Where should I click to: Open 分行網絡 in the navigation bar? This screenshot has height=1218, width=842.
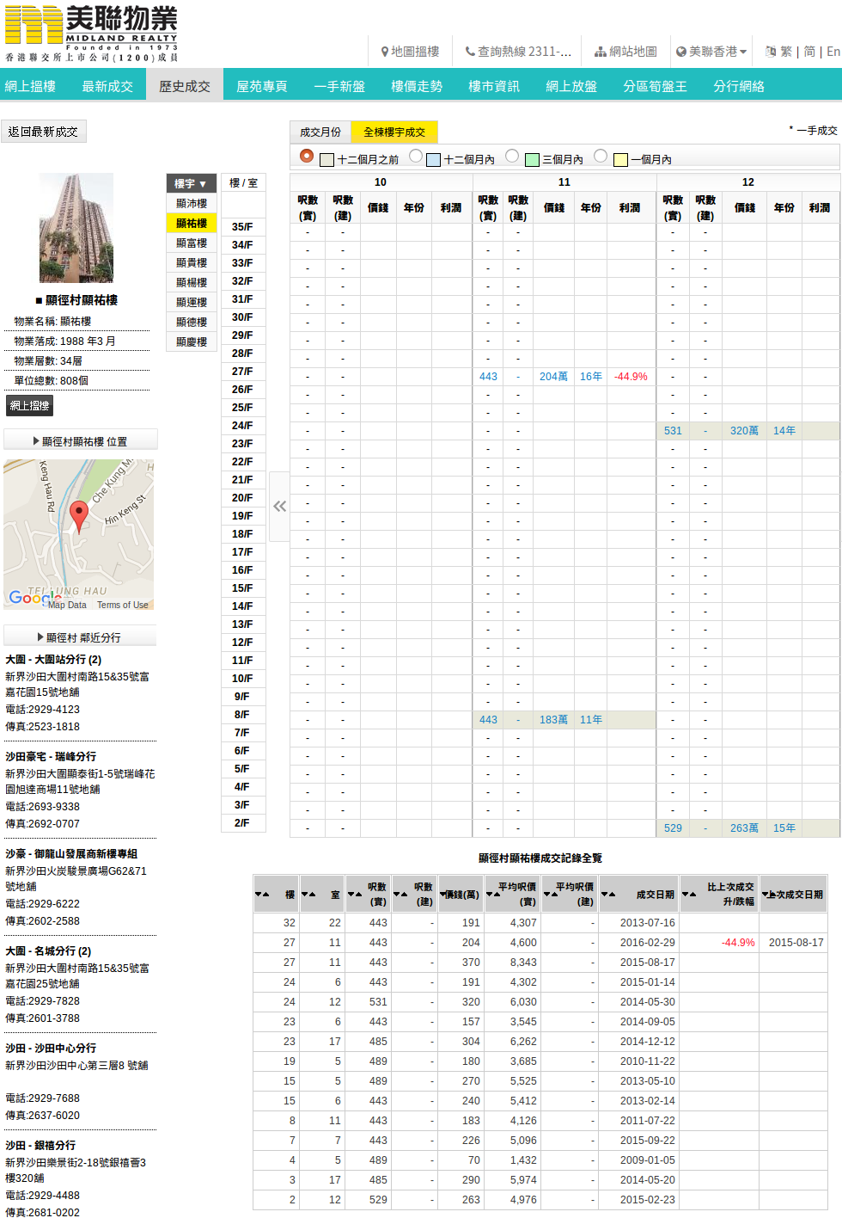[739, 86]
